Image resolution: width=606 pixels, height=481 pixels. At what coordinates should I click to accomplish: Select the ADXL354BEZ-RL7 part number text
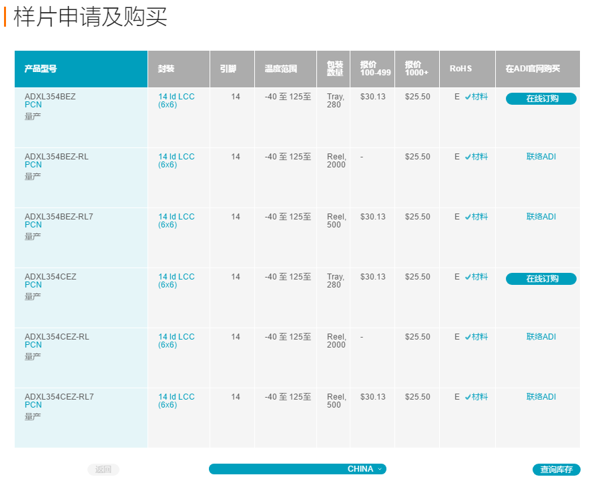pyautogui.click(x=59, y=216)
